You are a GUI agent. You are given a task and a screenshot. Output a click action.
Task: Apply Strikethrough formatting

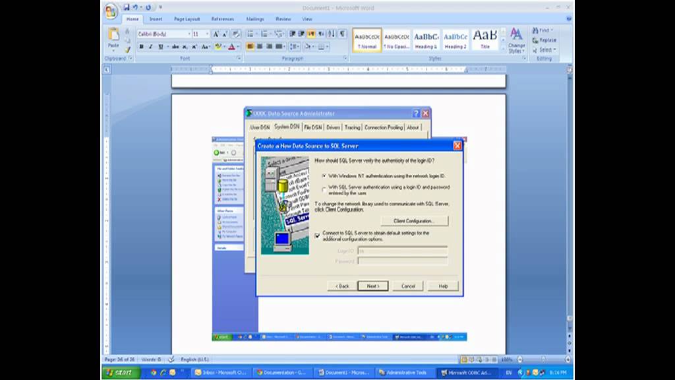tap(175, 47)
